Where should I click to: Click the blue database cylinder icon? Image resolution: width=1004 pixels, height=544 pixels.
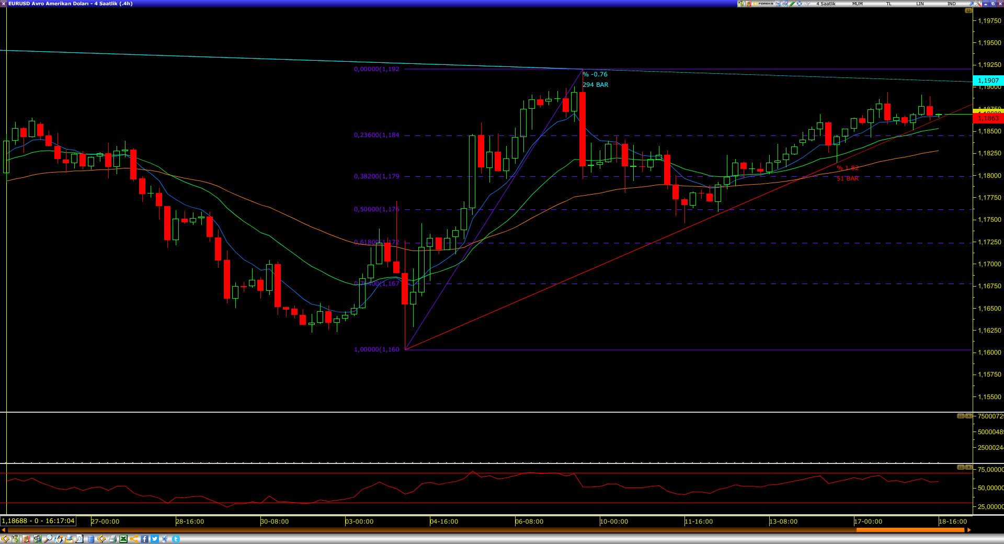click(91, 539)
